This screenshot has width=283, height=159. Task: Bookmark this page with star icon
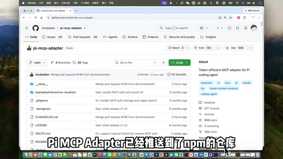tap(230, 18)
